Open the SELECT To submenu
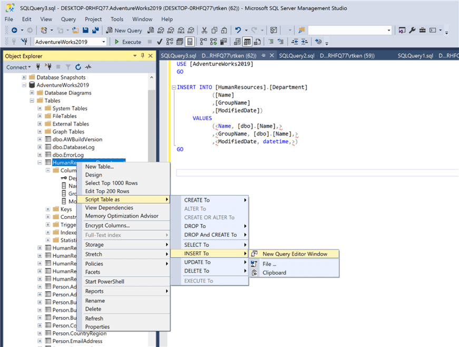 coord(210,245)
